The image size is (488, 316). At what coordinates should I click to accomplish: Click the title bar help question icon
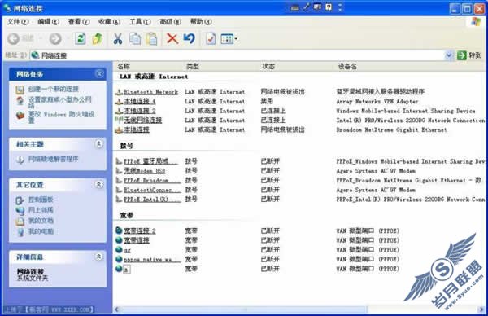(329, 7)
